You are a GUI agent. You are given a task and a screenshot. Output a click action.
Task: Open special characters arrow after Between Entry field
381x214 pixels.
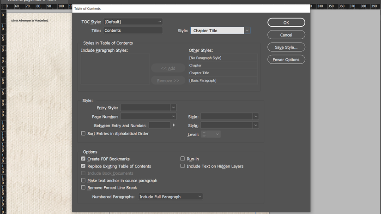(174, 125)
